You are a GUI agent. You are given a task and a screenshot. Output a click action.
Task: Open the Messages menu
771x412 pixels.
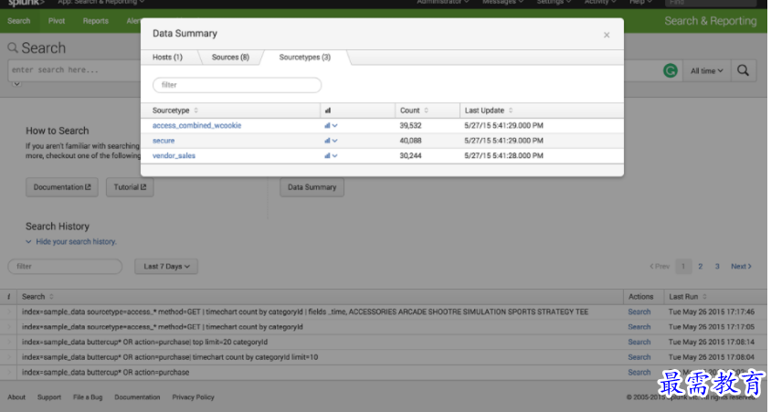503,3
